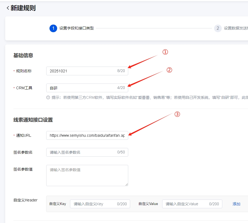248x223 pixels.
Task: Select the step 1 circle indicator
Action: [53, 28]
